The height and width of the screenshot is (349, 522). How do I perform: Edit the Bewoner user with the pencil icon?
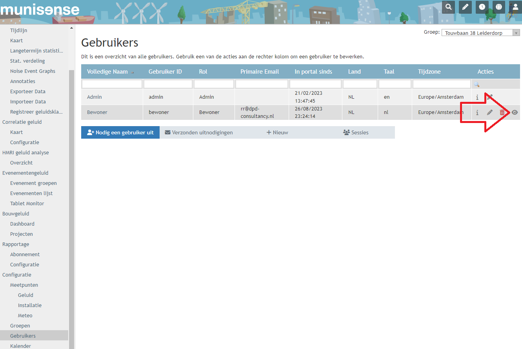pyautogui.click(x=489, y=112)
